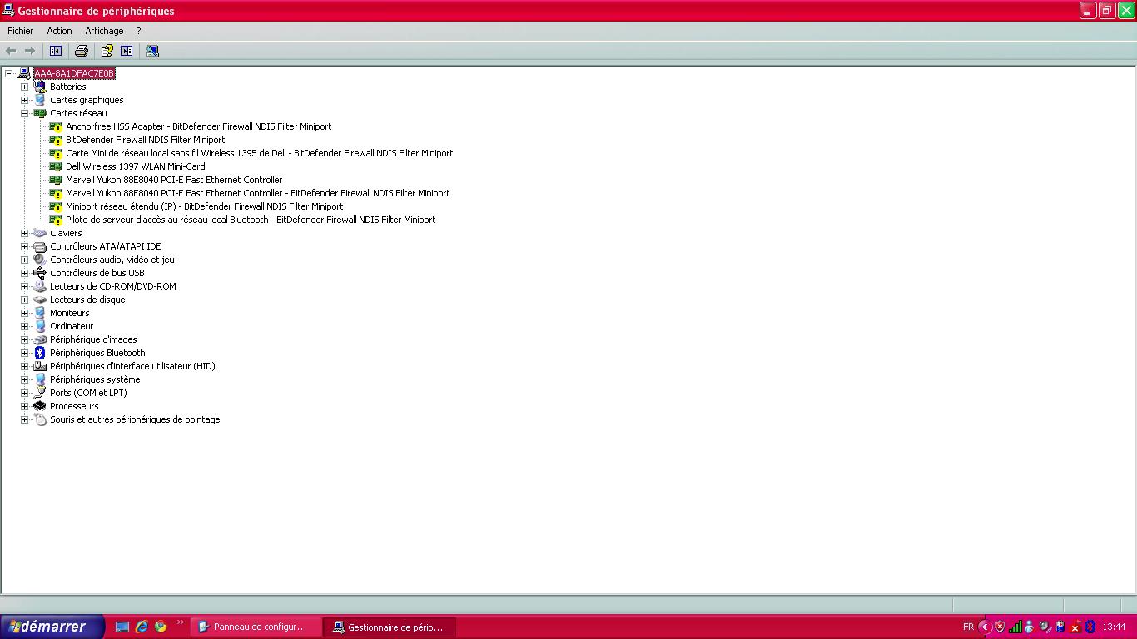Click the FR language indicator
The image size is (1137, 639).
(968, 627)
